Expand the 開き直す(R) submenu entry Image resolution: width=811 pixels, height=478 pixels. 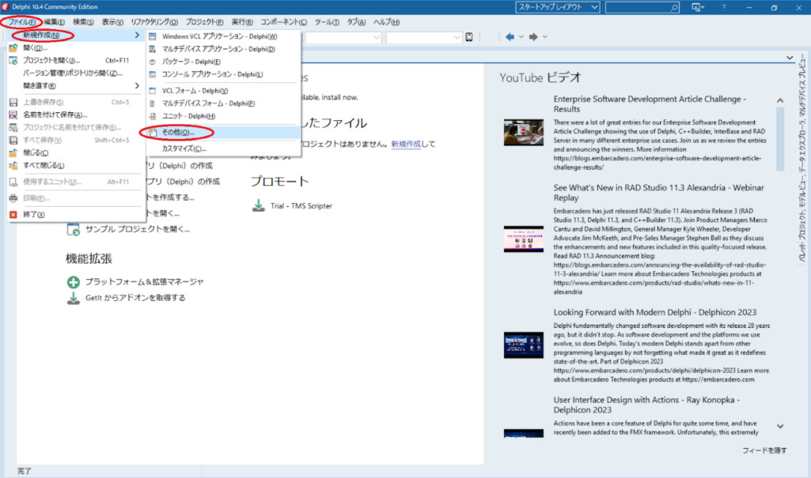pyautogui.click(x=75, y=85)
